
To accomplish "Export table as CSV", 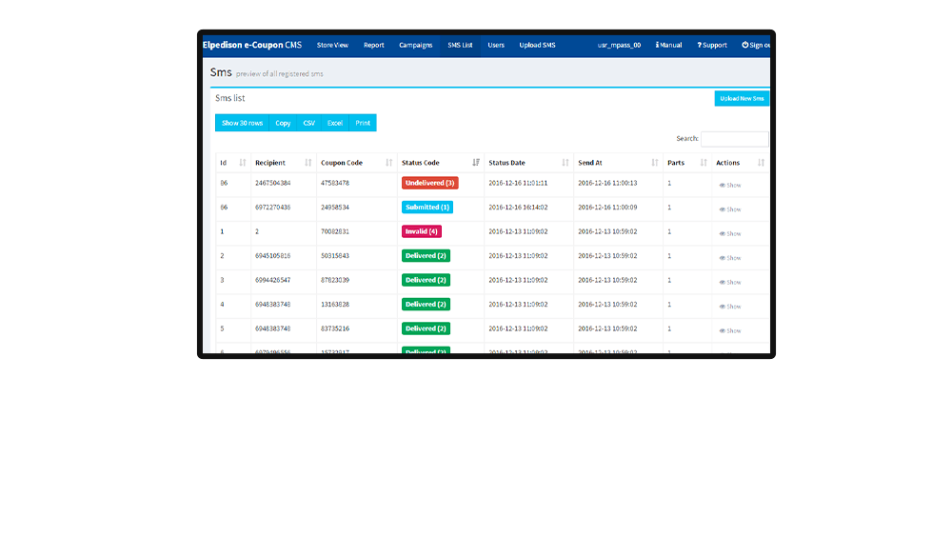I will click(x=308, y=123).
